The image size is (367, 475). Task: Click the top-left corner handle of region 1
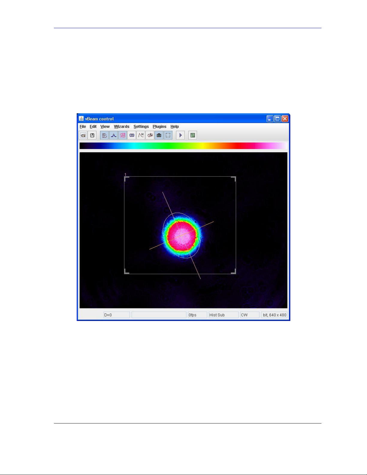[126, 179]
